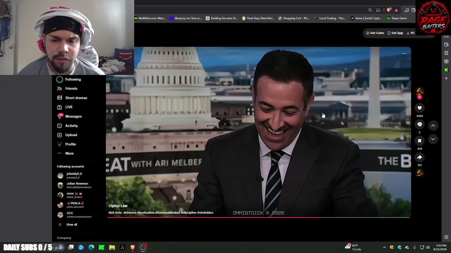This screenshot has height=253, width=451.
Task: Open the browser sidebar settings gear
Action: 446,237
